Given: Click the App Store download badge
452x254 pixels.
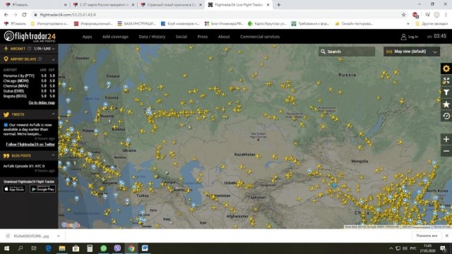Looking at the screenshot, I should [14, 189].
